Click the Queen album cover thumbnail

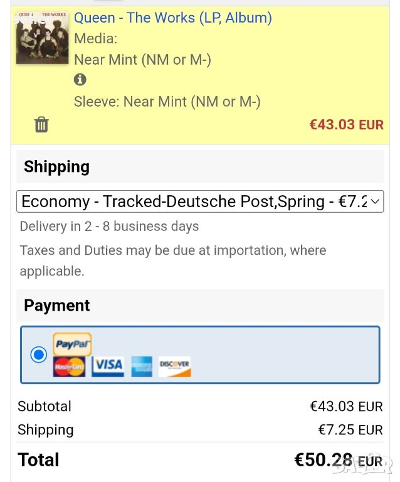43,37
